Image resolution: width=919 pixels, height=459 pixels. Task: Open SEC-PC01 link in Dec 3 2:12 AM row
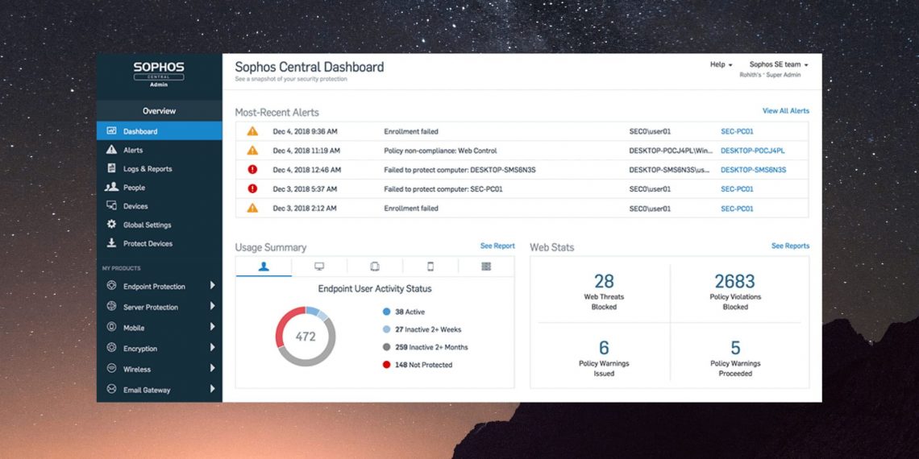coord(737,209)
